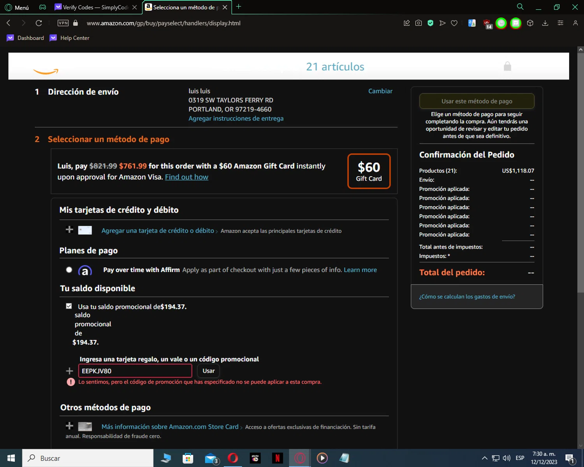Open the GX Corner gamepad icon
This screenshot has height=467, width=584.
tap(42, 7)
